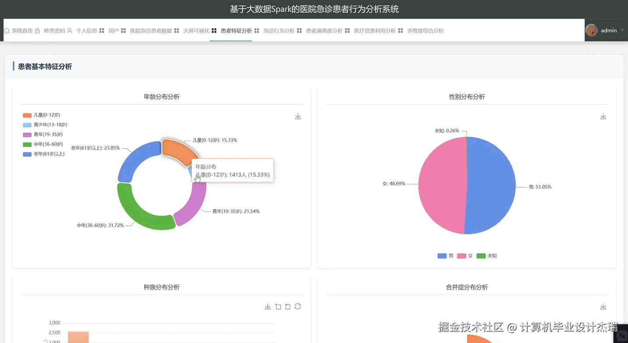Download the 性别分布分析 chart image
Screen dimensions: 628x343
pyautogui.click(x=603, y=116)
